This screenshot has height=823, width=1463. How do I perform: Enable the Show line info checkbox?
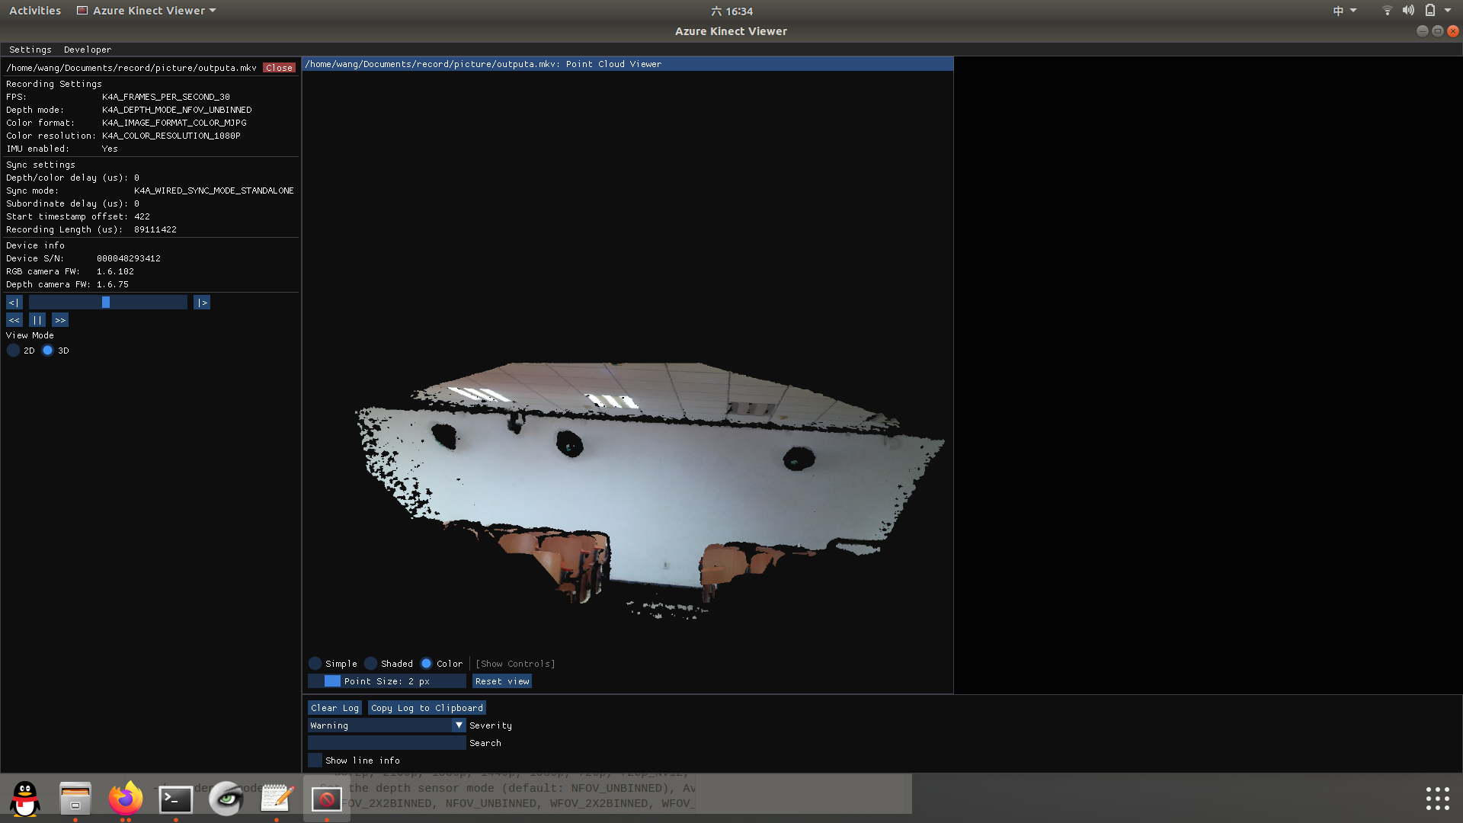click(x=315, y=760)
